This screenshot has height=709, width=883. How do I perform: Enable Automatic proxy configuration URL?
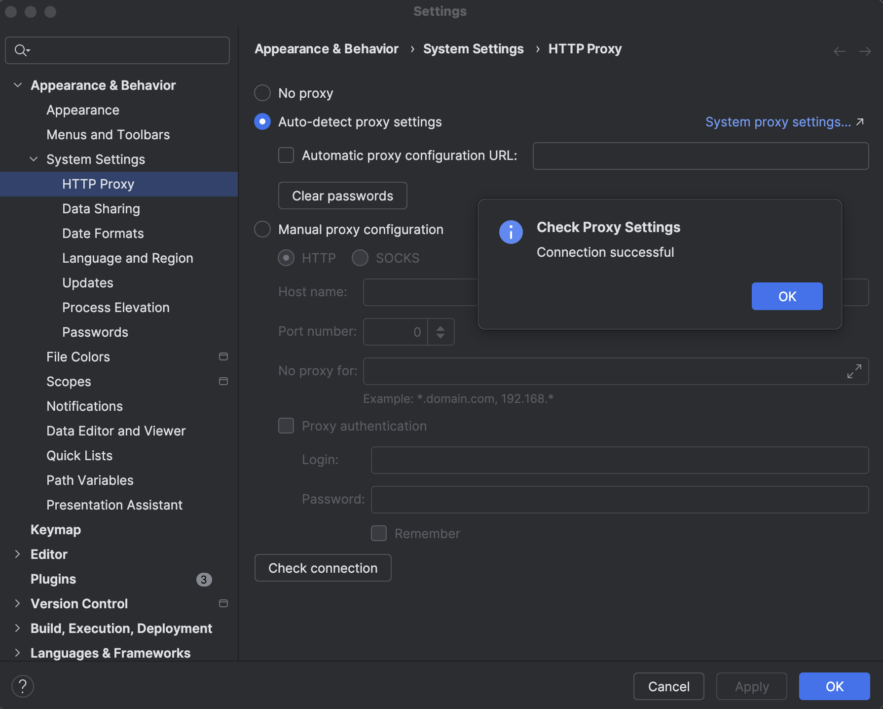286,155
